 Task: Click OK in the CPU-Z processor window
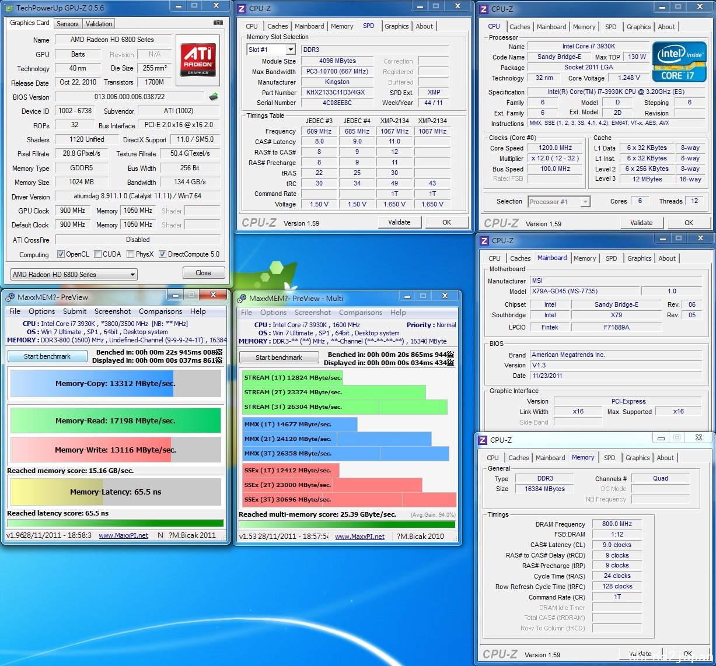coord(689,223)
